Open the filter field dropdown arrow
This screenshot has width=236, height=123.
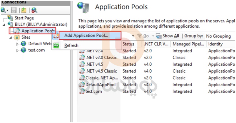(133, 36)
